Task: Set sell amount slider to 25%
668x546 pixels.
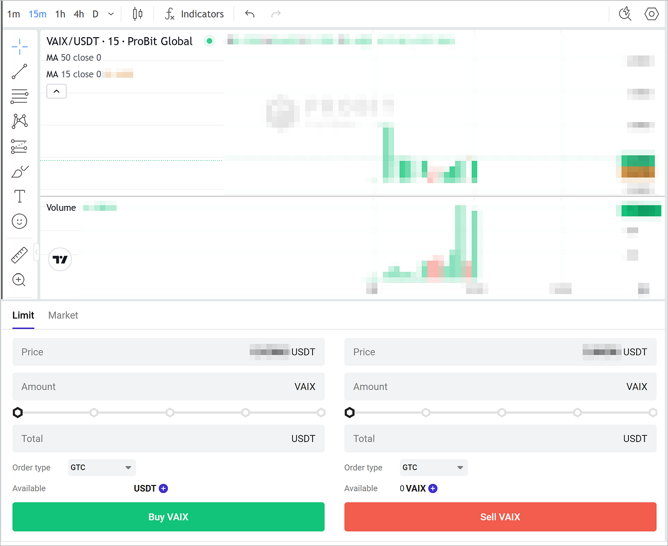Action: (x=426, y=412)
